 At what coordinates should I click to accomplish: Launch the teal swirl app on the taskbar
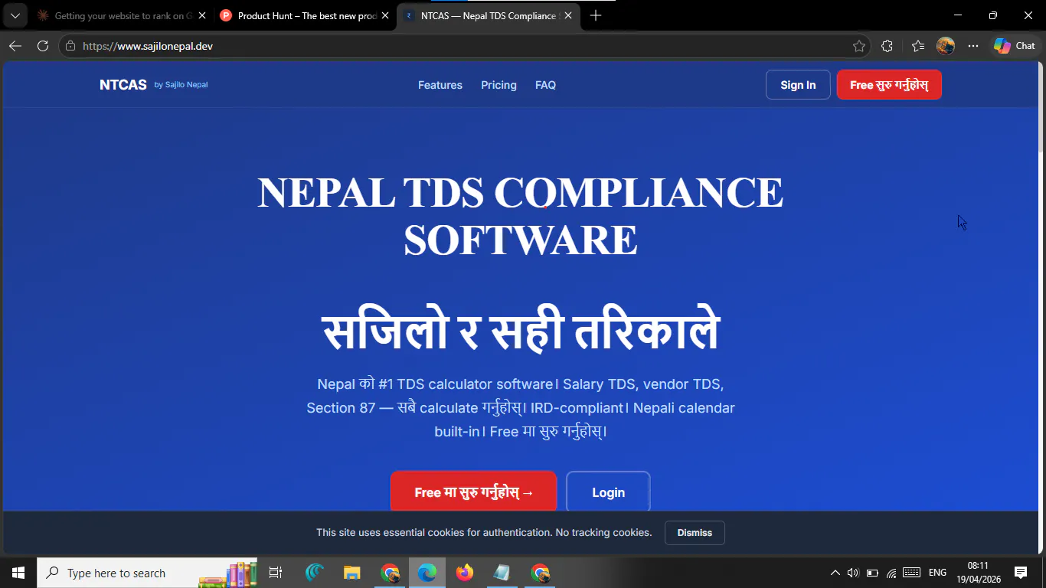tap(314, 573)
